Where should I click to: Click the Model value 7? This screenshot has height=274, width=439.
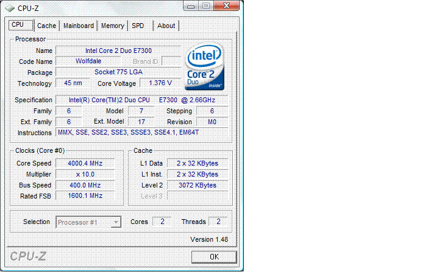[141, 111]
